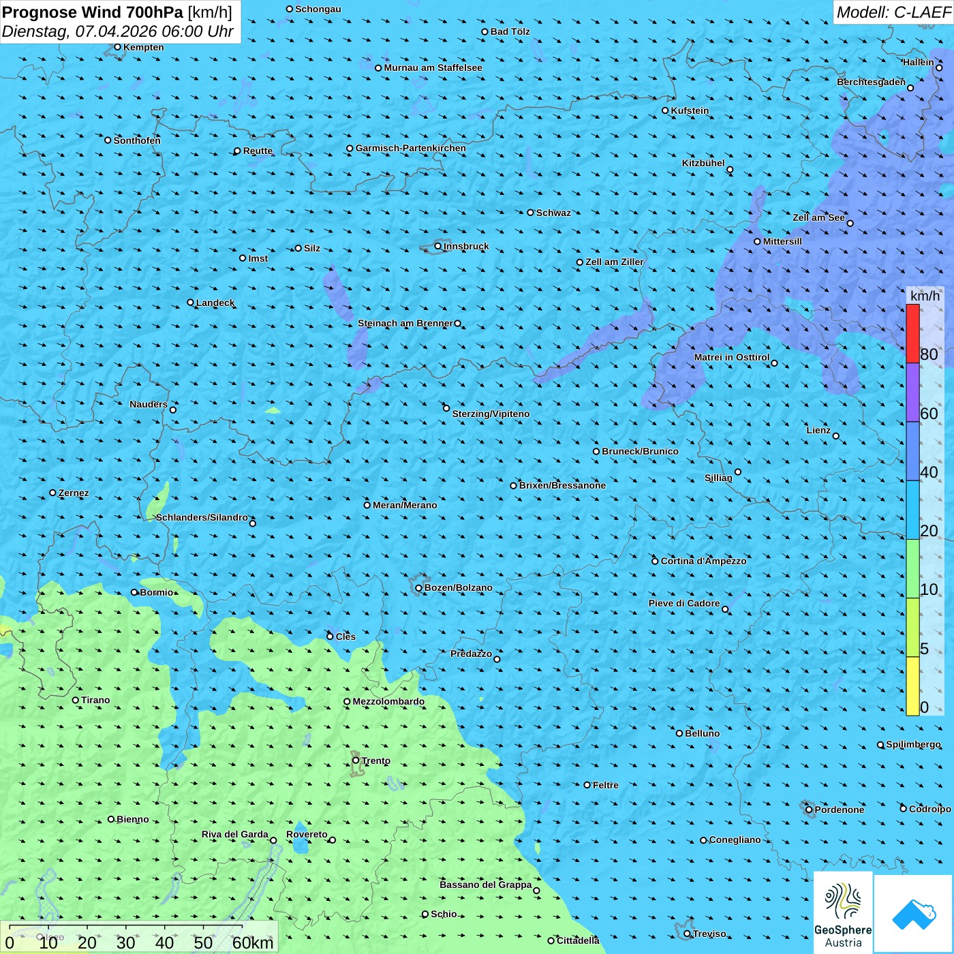Click the 'Riva del Garda' label
The image size is (954, 954).
(234, 834)
